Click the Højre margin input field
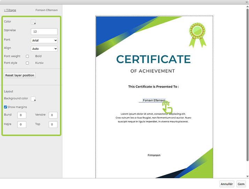Viewport: 249px width, 189px height. pyautogui.click(x=22, y=124)
